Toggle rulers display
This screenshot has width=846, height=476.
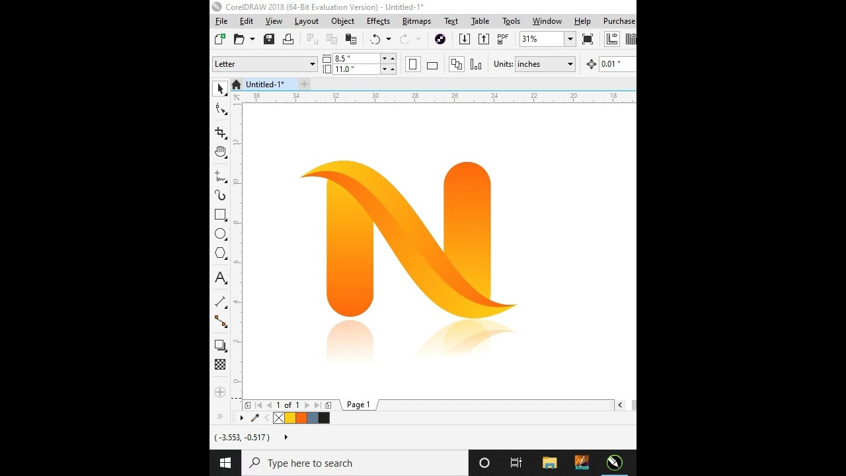tap(612, 39)
